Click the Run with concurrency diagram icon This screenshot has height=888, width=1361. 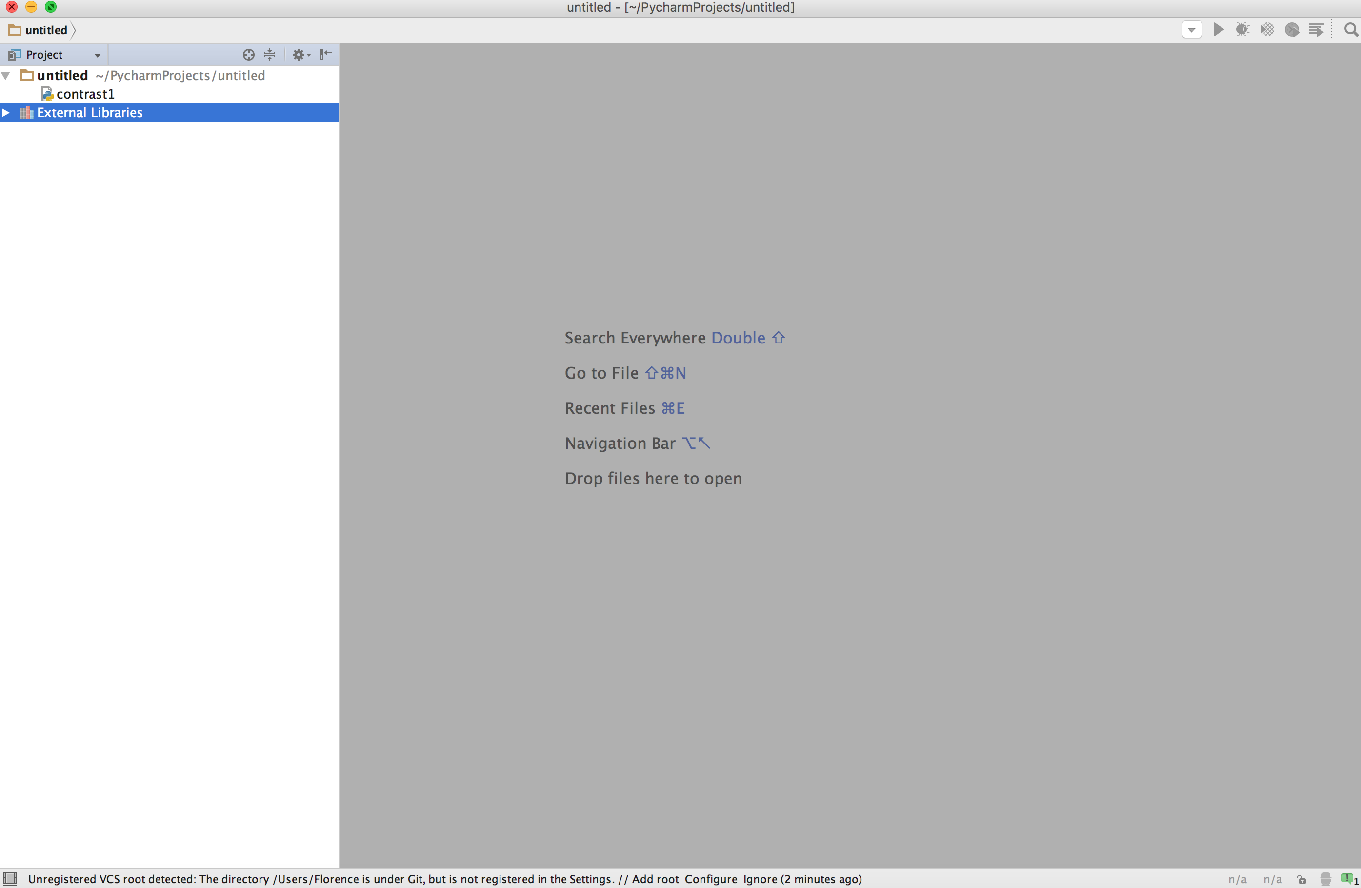[1316, 30]
